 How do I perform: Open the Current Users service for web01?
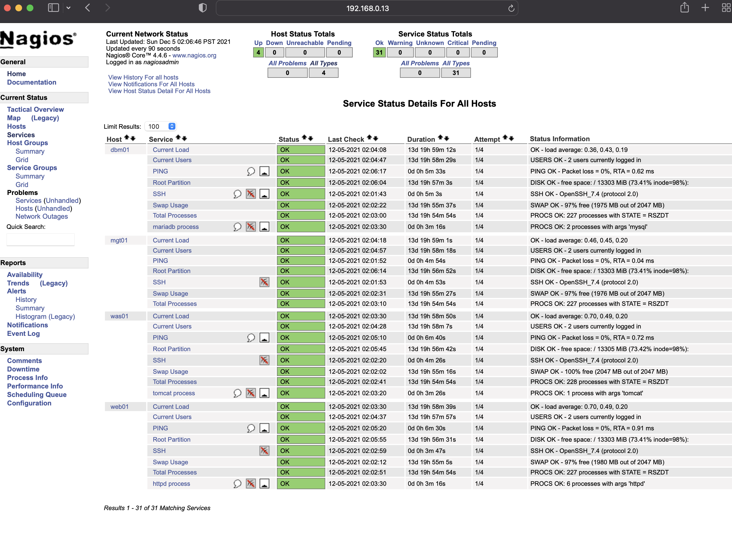click(172, 417)
